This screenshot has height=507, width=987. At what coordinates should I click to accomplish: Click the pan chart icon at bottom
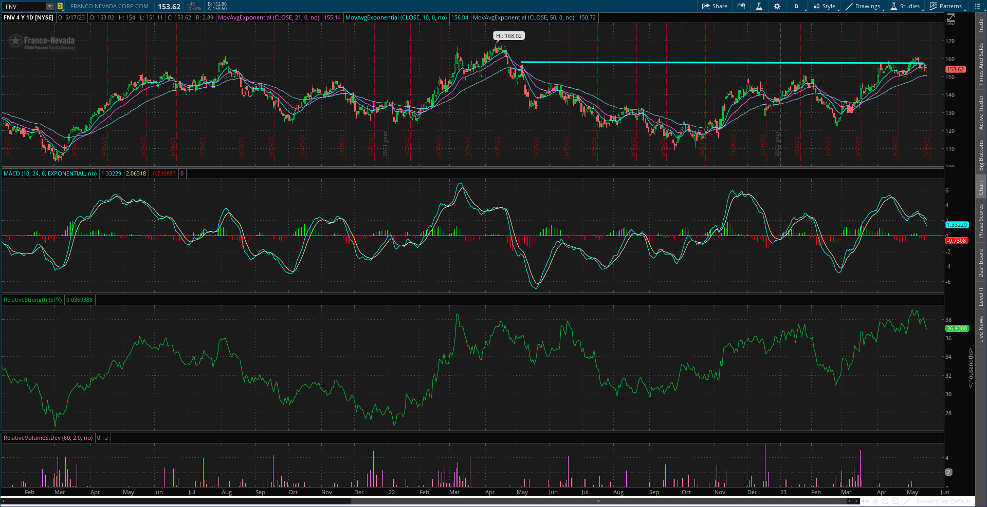click(866, 501)
